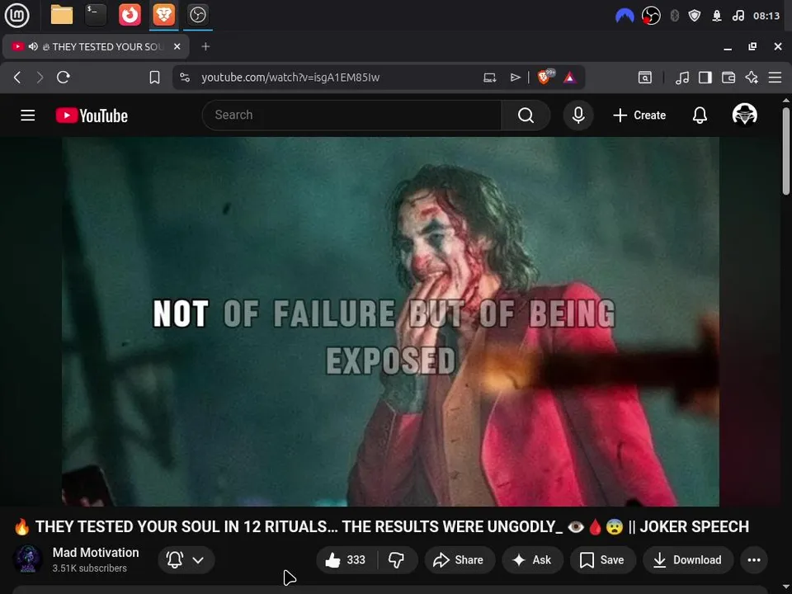Open the system notifications bell in the tray

coord(717,16)
